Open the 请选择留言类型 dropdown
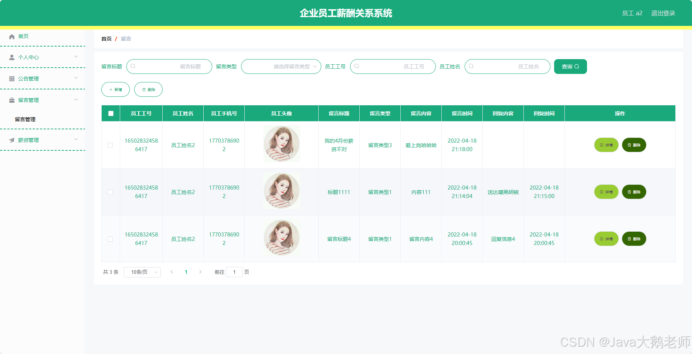This screenshot has height=354, width=692. (x=281, y=67)
